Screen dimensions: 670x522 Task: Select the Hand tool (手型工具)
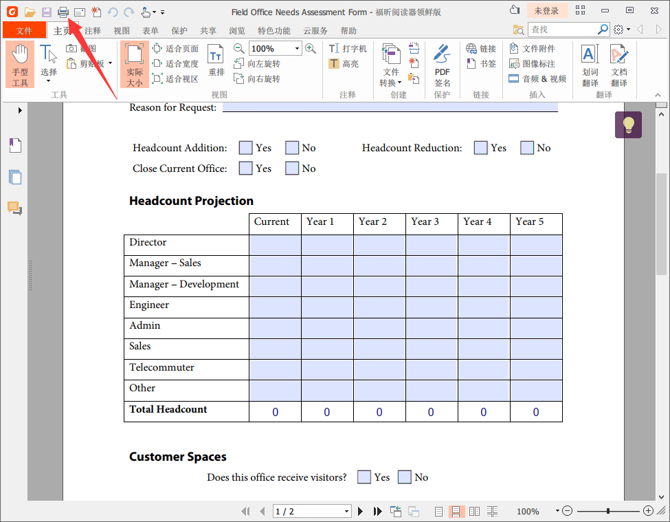[20, 65]
